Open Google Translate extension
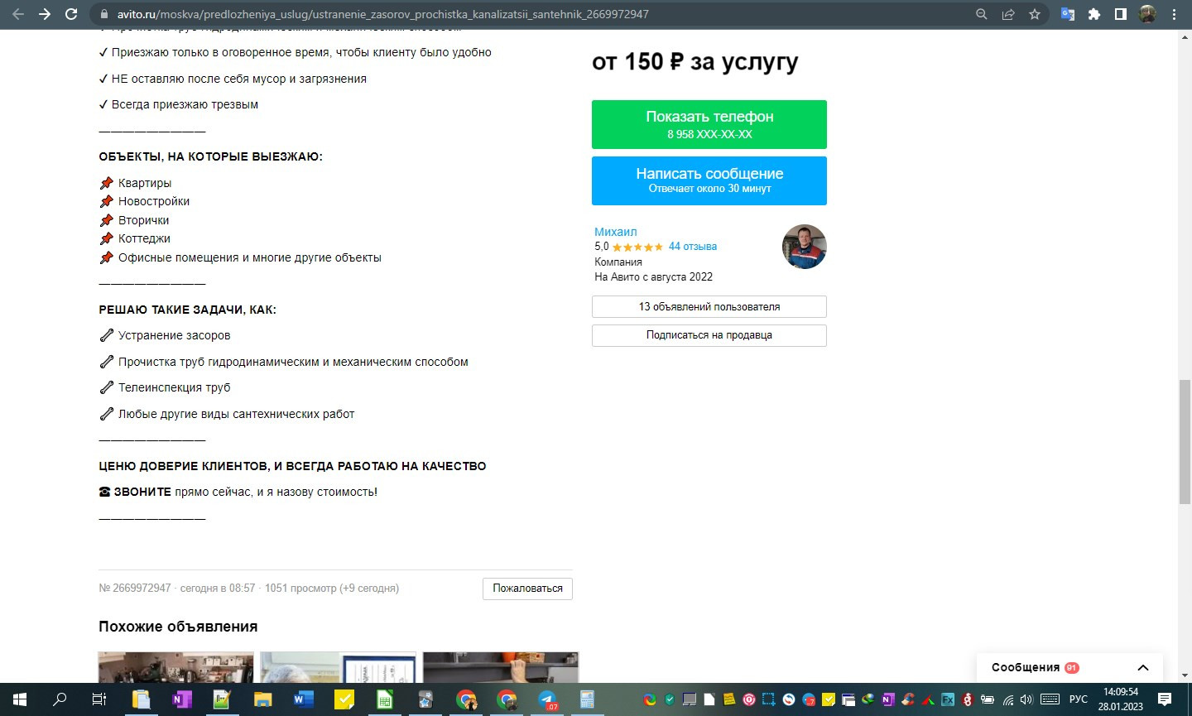 tap(1068, 14)
